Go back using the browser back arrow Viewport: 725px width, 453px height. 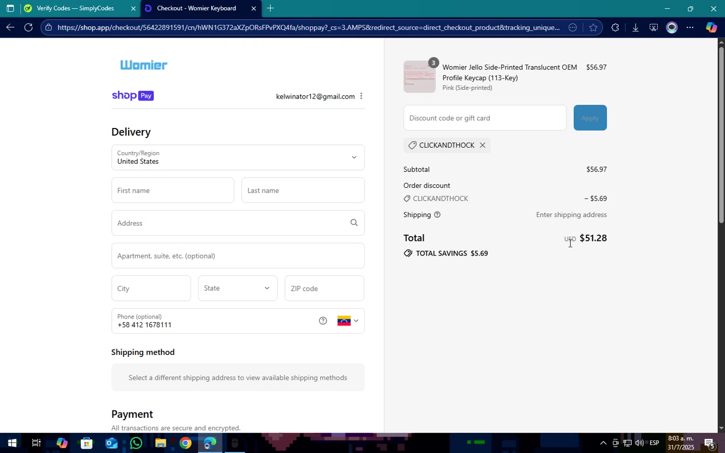pyautogui.click(x=10, y=28)
